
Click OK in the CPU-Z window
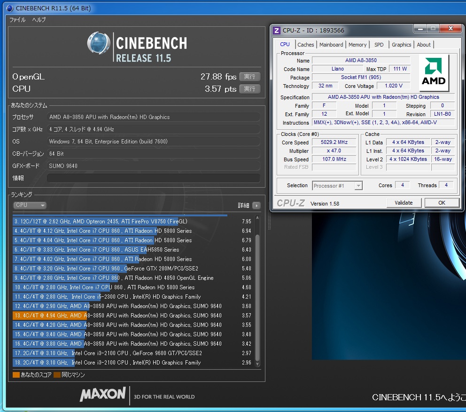point(442,203)
